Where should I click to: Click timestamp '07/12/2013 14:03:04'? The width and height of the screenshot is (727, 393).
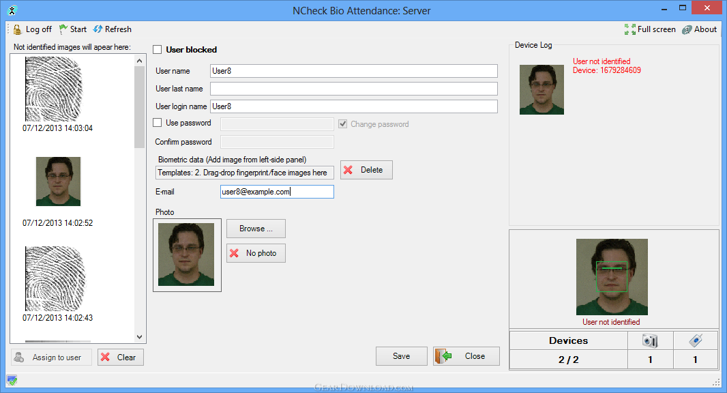tap(57, 128)
